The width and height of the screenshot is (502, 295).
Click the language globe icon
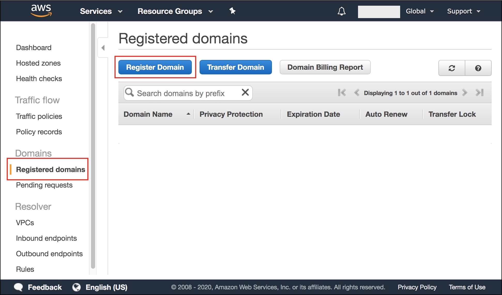tap(77, 287)
